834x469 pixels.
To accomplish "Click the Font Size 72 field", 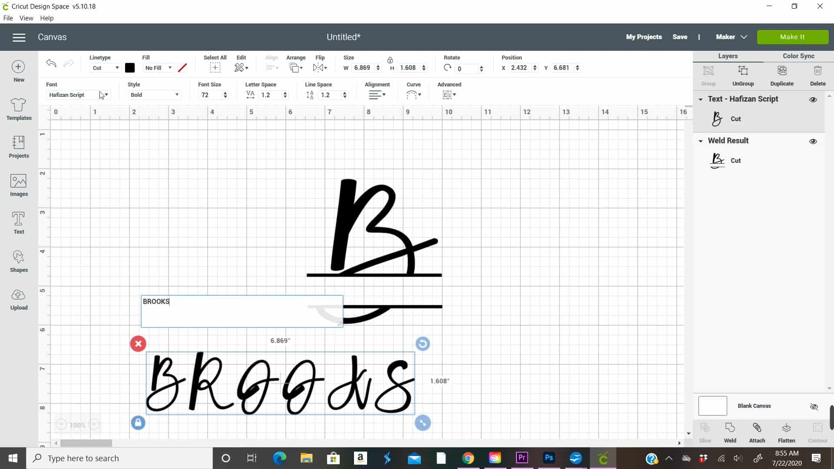I will (x=210, y=95).
